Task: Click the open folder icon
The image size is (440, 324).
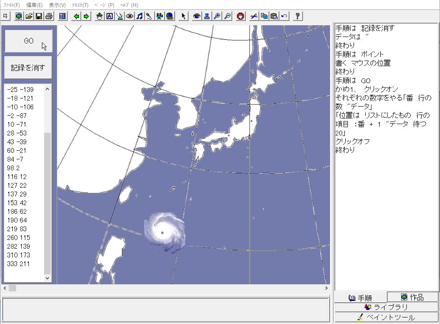Action: tap(29, 16)
